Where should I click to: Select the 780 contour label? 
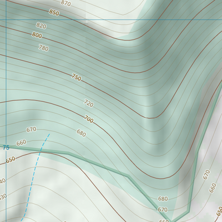pos(43,48)
